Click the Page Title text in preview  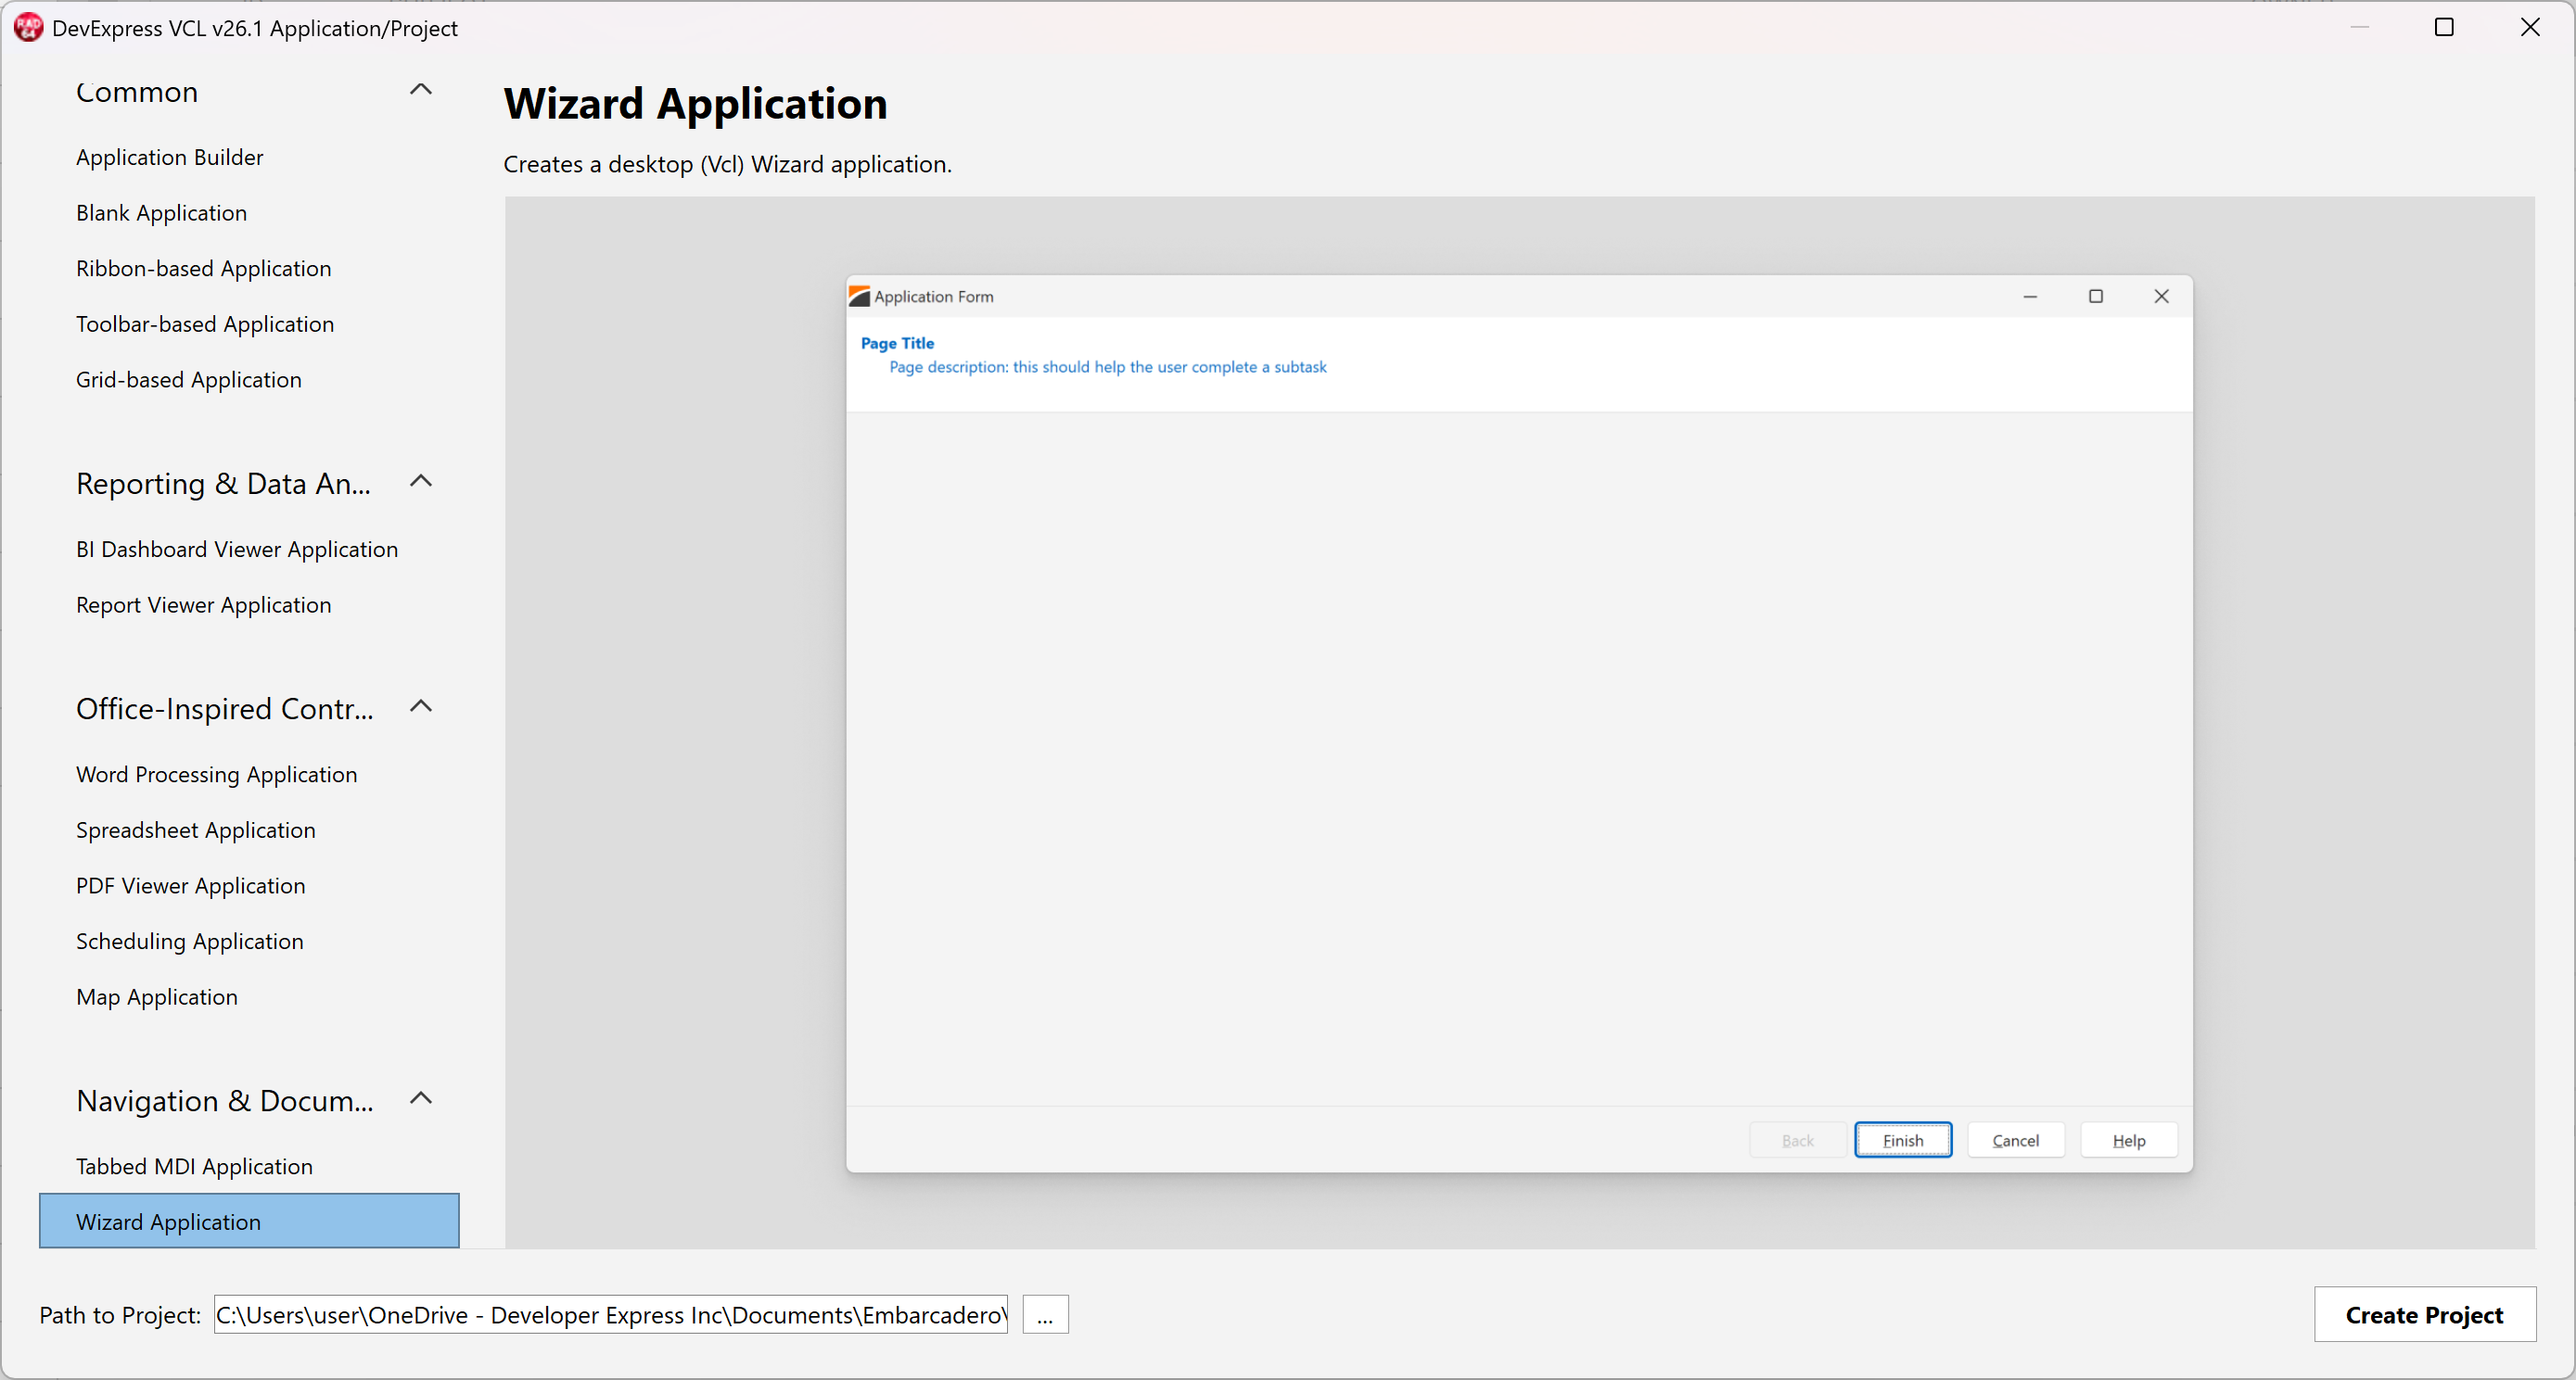pyautogui.click(x=897, y=343)
